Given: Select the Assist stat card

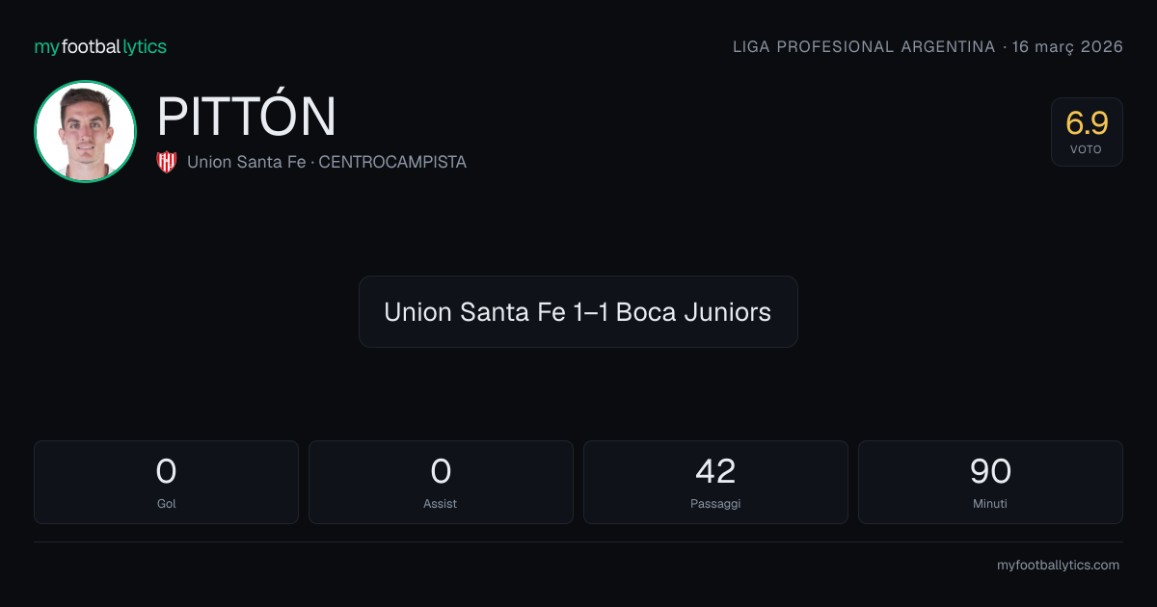Looking at the screenshot, I should (441, 482).
